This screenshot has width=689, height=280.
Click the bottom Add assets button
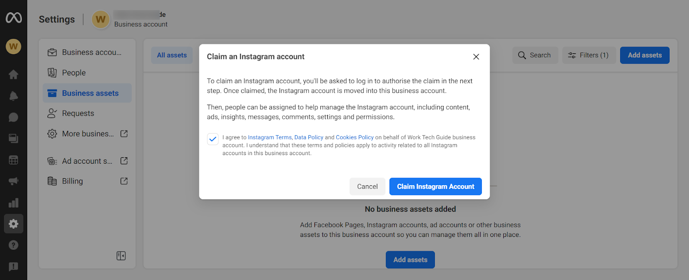coord(410,260)
